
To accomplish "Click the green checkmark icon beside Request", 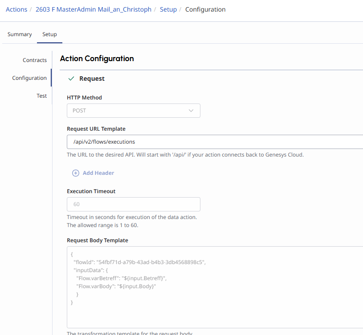I will coord(71,79).
